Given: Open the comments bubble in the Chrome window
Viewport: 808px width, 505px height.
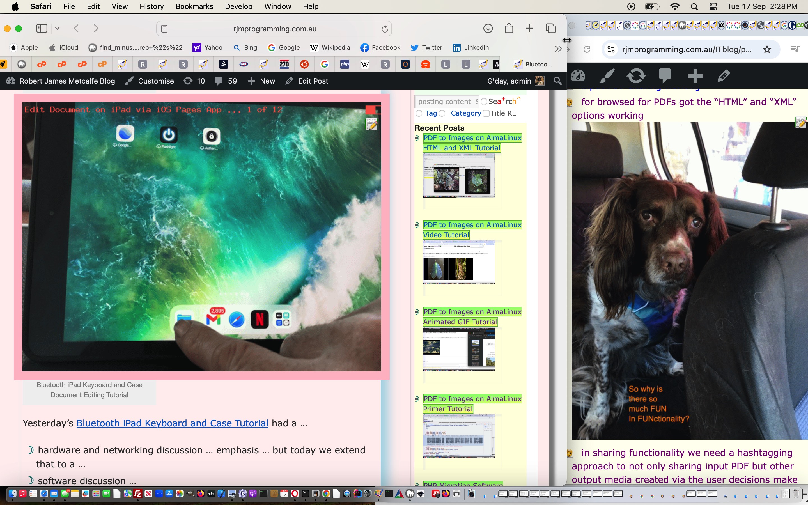Looking at the screenshot, I should 665,76.
